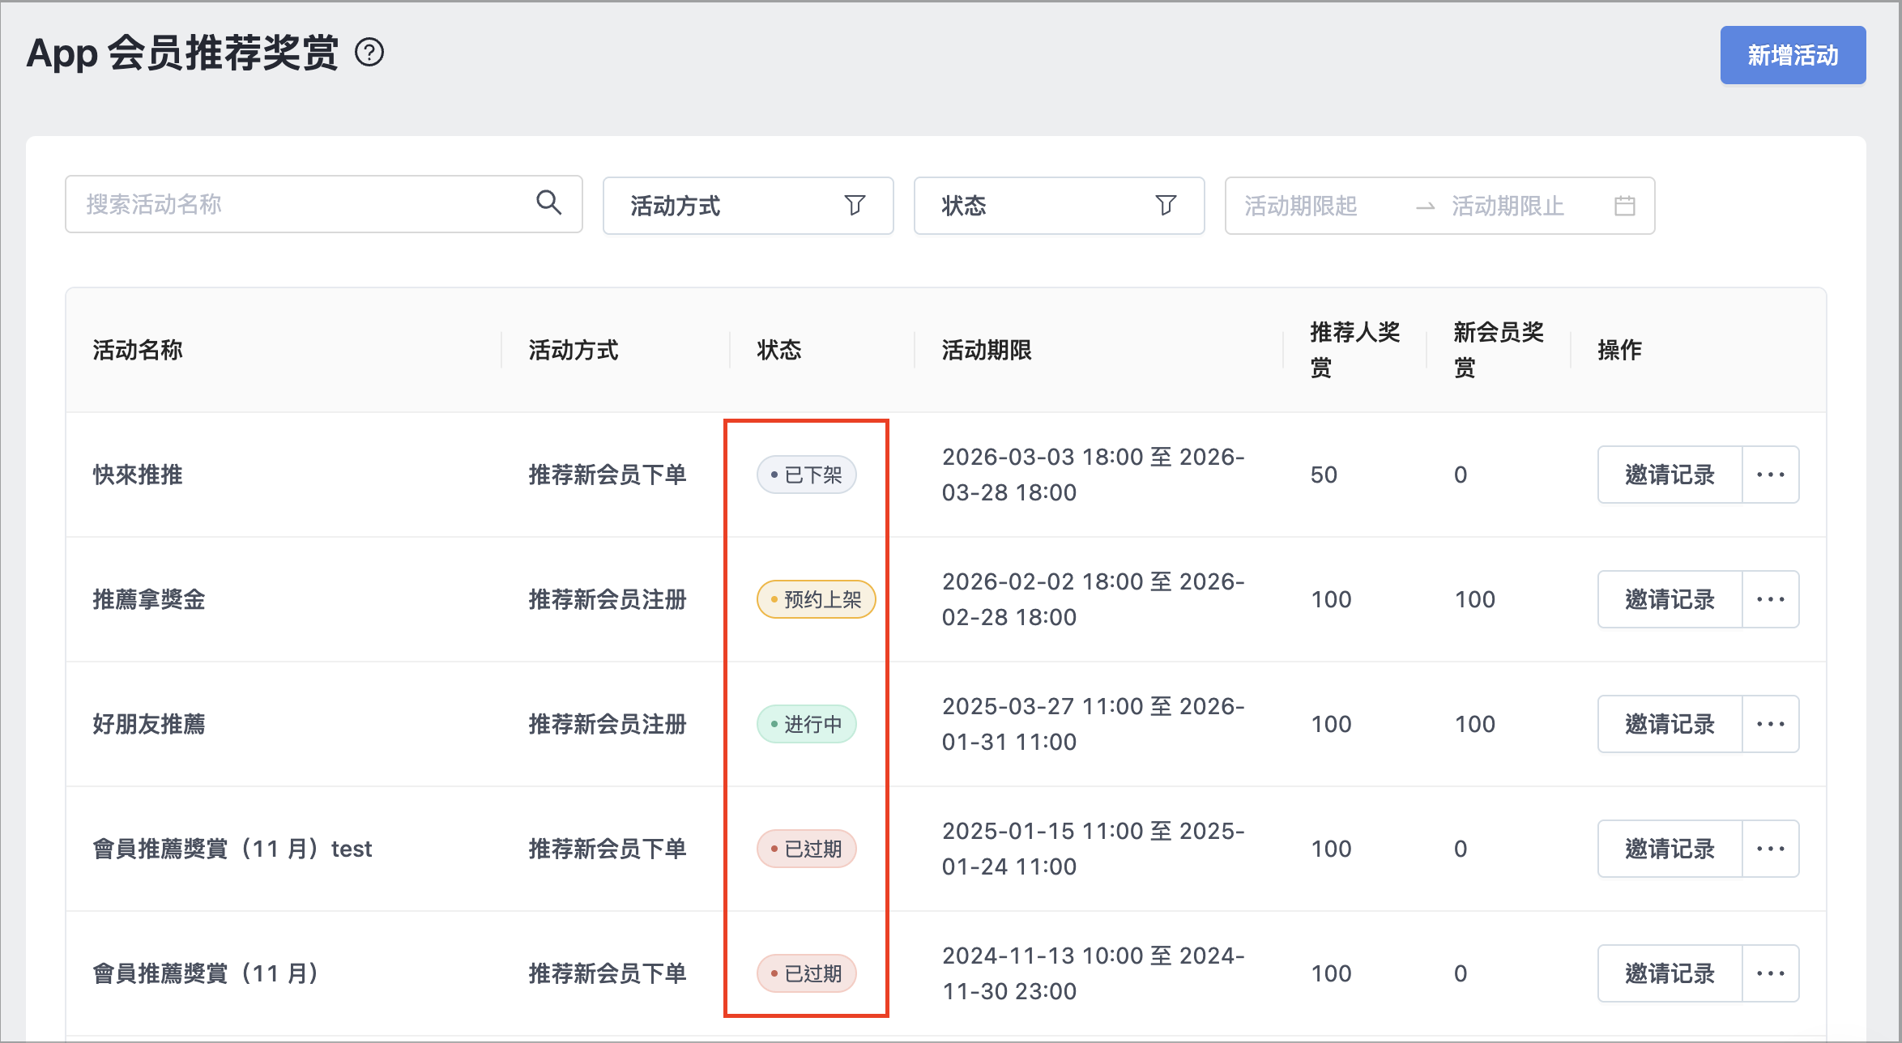
Task: Click the search magnifier icon
Action: (548, 202)
